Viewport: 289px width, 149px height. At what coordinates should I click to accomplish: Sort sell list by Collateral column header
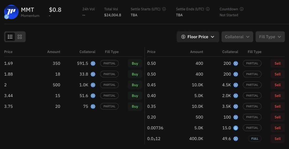[230, 52]
